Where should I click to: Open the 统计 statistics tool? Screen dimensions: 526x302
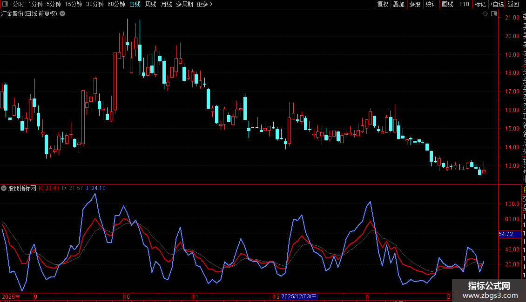point(431,4)
